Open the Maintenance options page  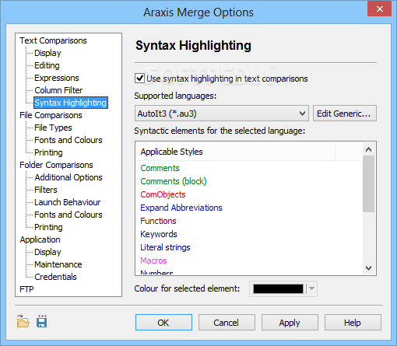(58, 264)
